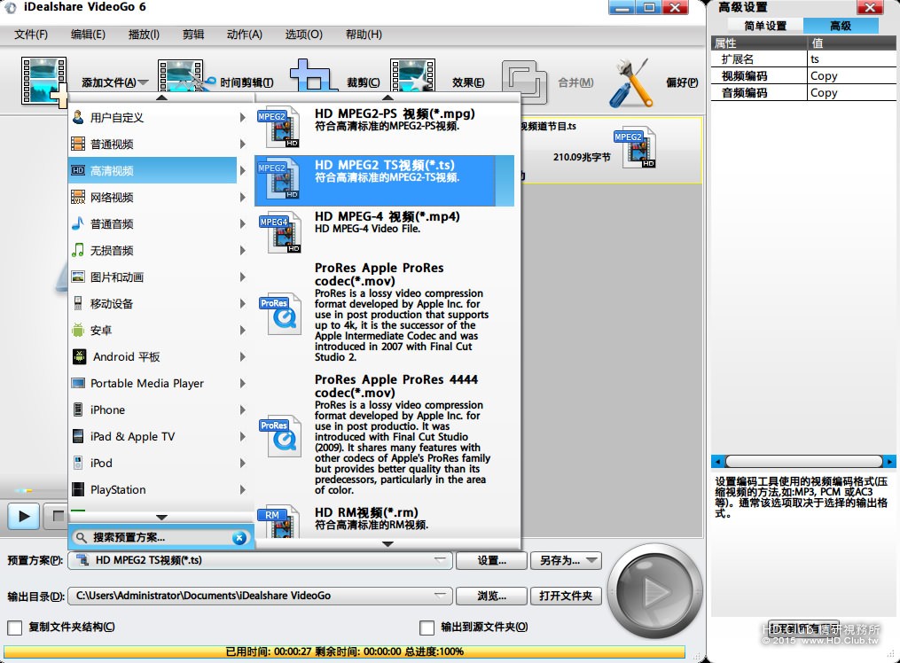Open the 另存为 dropdown arrow
Screen dimensions: 900x663
click(592, 560)
